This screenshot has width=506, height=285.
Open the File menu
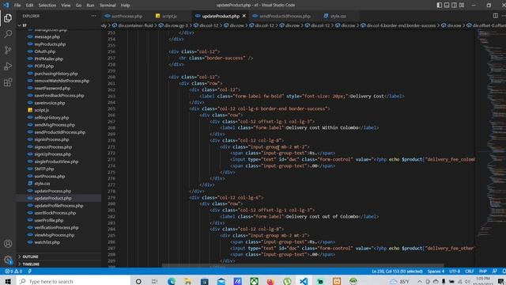click(17, 6)
